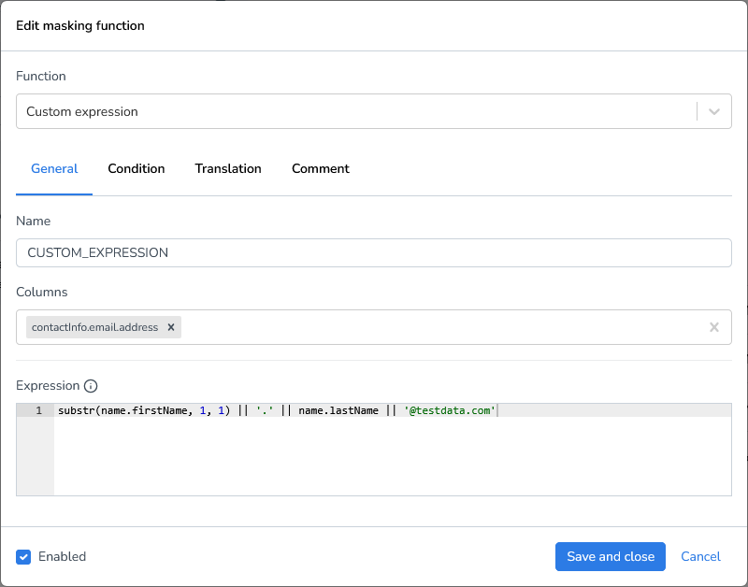Click the Name field containing CUSTOM_EXPRESSION
This screenshot has height=587, width=748.
374,252
